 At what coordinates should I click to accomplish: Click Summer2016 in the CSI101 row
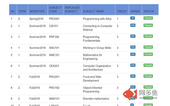click(x=37, y=26)
